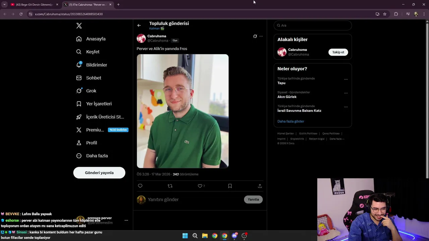429x241 pixels.
Task: Open the post's three-dot more menu
Action: 261,36
